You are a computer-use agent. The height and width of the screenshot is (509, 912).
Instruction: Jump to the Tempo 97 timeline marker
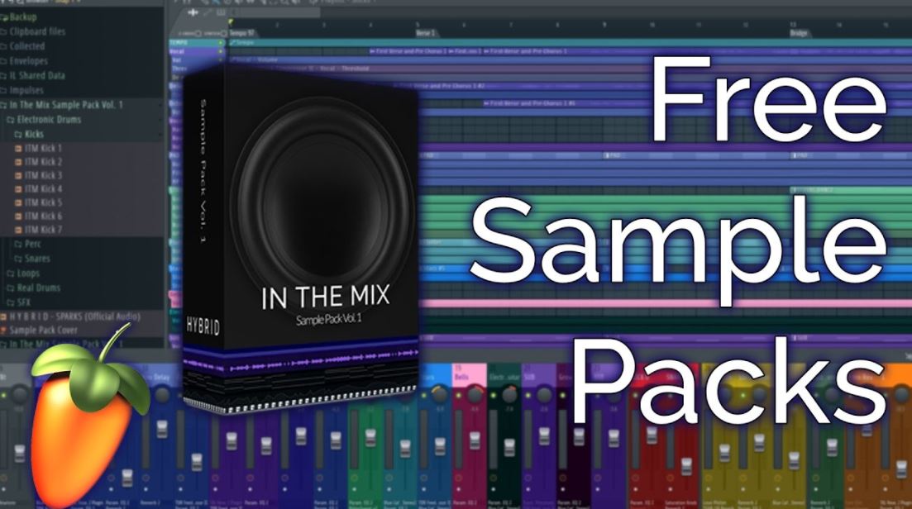[242, 33]
